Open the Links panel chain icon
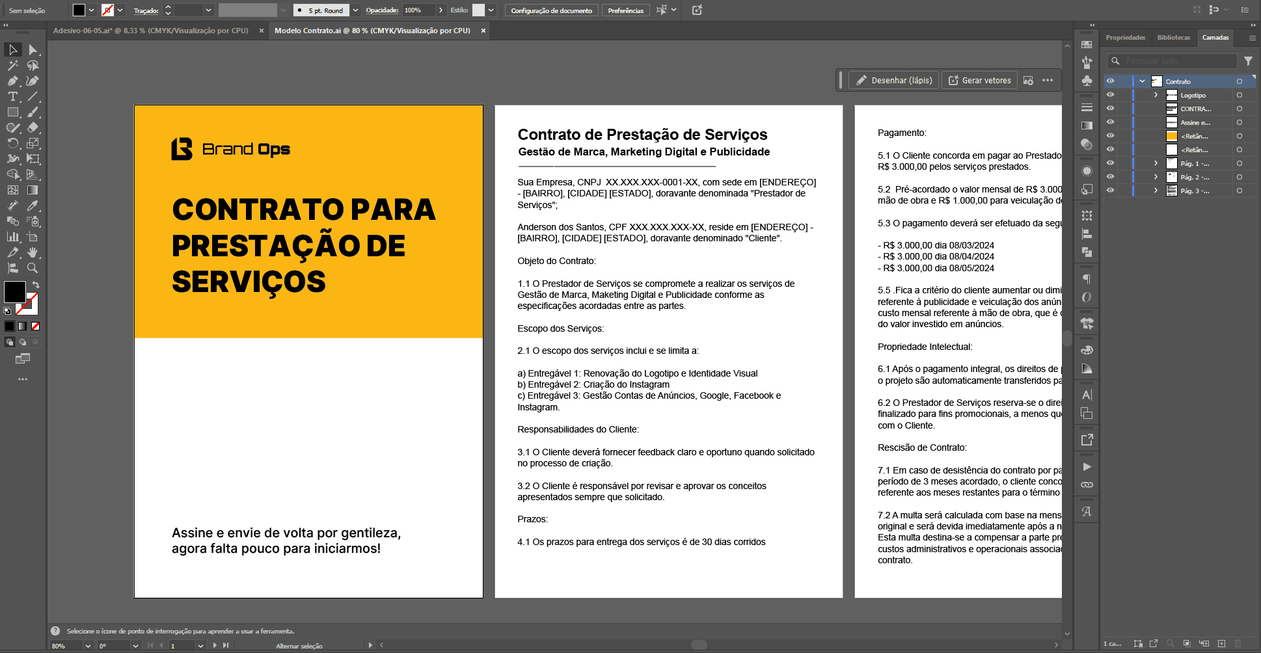This screenshot has height=653, width=1261. tap(1087, 485)
